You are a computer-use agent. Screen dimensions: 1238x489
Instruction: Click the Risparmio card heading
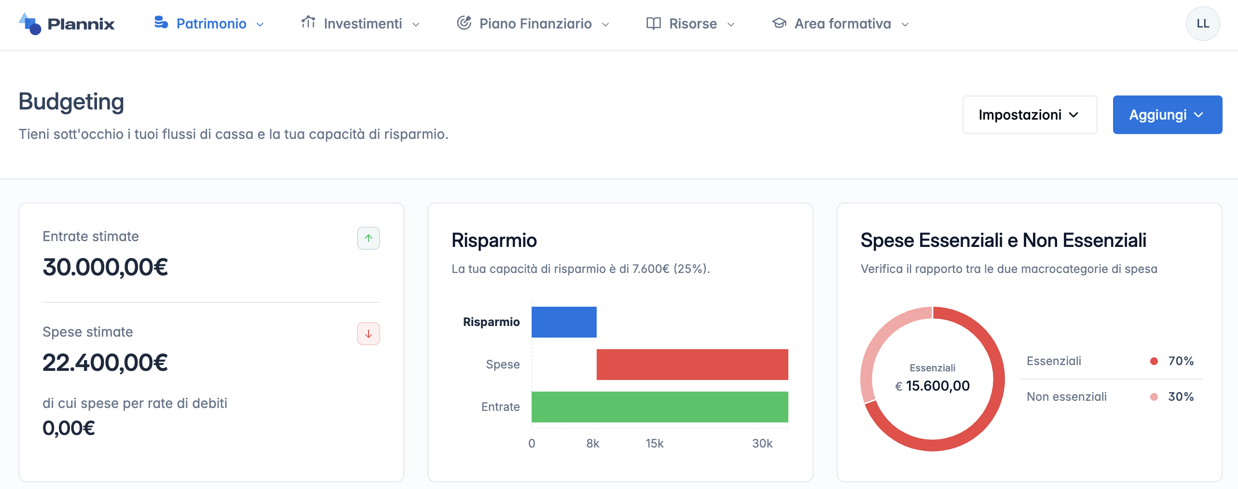tap(494, 240)
